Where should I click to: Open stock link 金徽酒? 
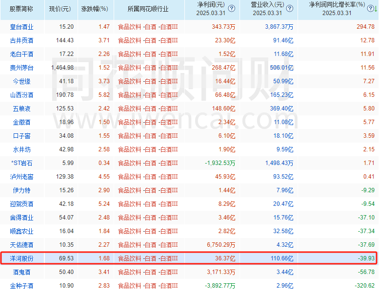(x=21, y=122)
